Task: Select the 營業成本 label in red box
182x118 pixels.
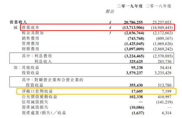Action: tap(30, 28)
